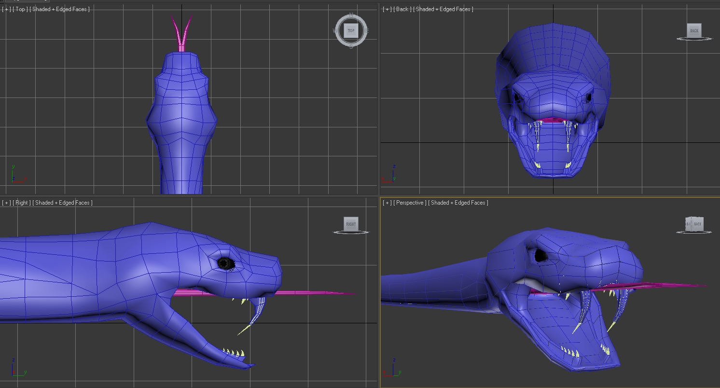Screen dimensions: 720x388
Task: Open the [+] menu in the Top viewport
Action: click(x=6, y=9)
